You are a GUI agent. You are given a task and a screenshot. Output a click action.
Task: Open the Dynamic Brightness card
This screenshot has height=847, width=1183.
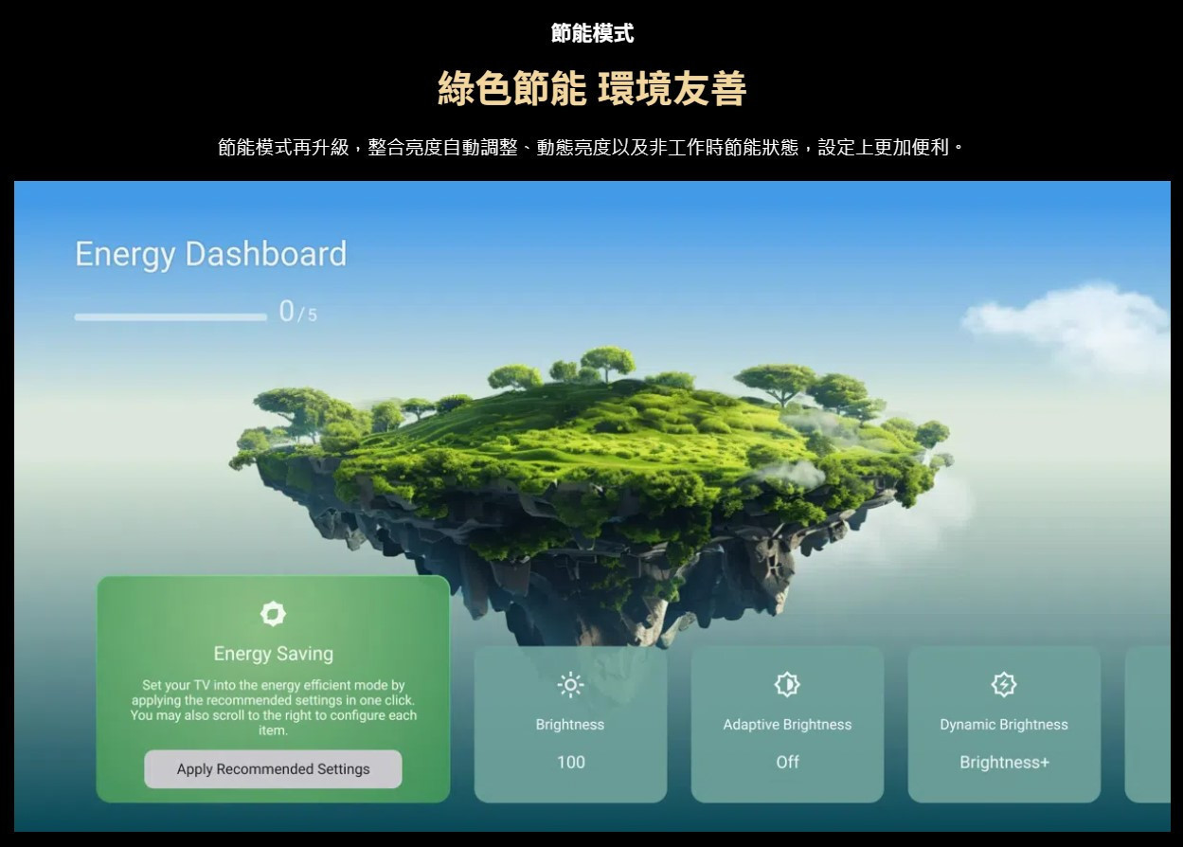[x=1004, y=725]
